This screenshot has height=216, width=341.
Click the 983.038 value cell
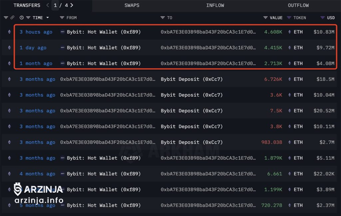click(272, 142)
